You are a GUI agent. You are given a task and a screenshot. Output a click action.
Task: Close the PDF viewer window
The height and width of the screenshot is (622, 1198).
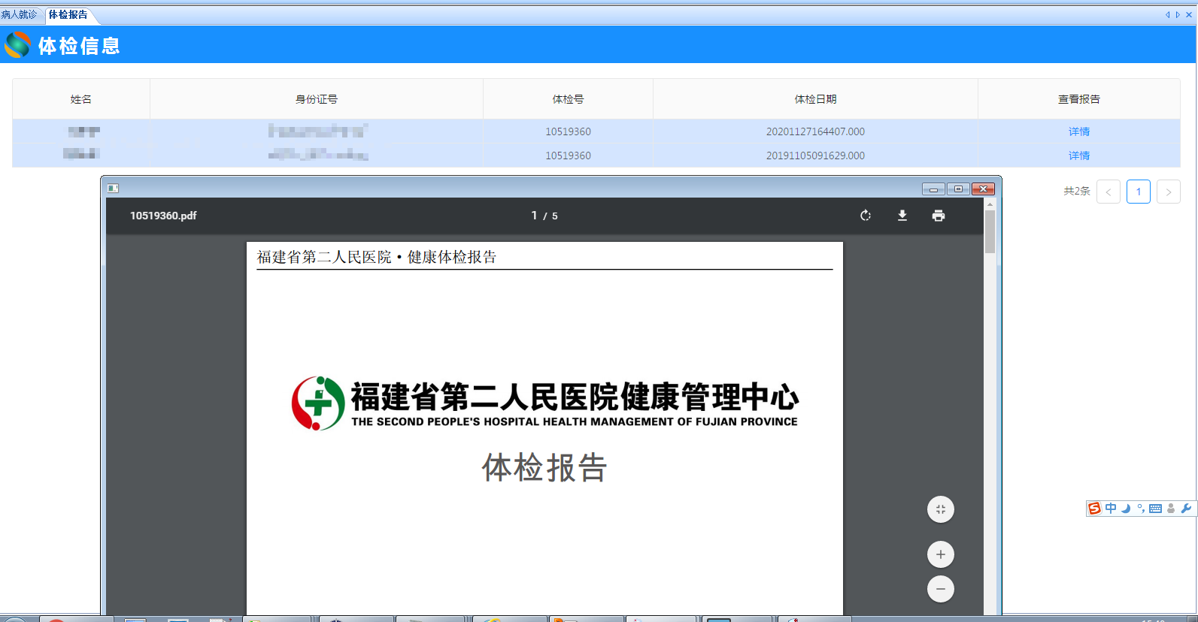(983, 189)
